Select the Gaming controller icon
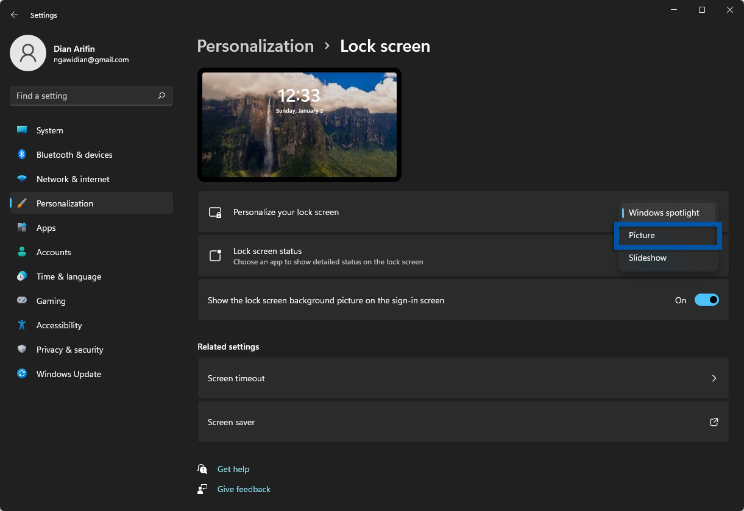 pyautogui.click(x=22, y=301)
